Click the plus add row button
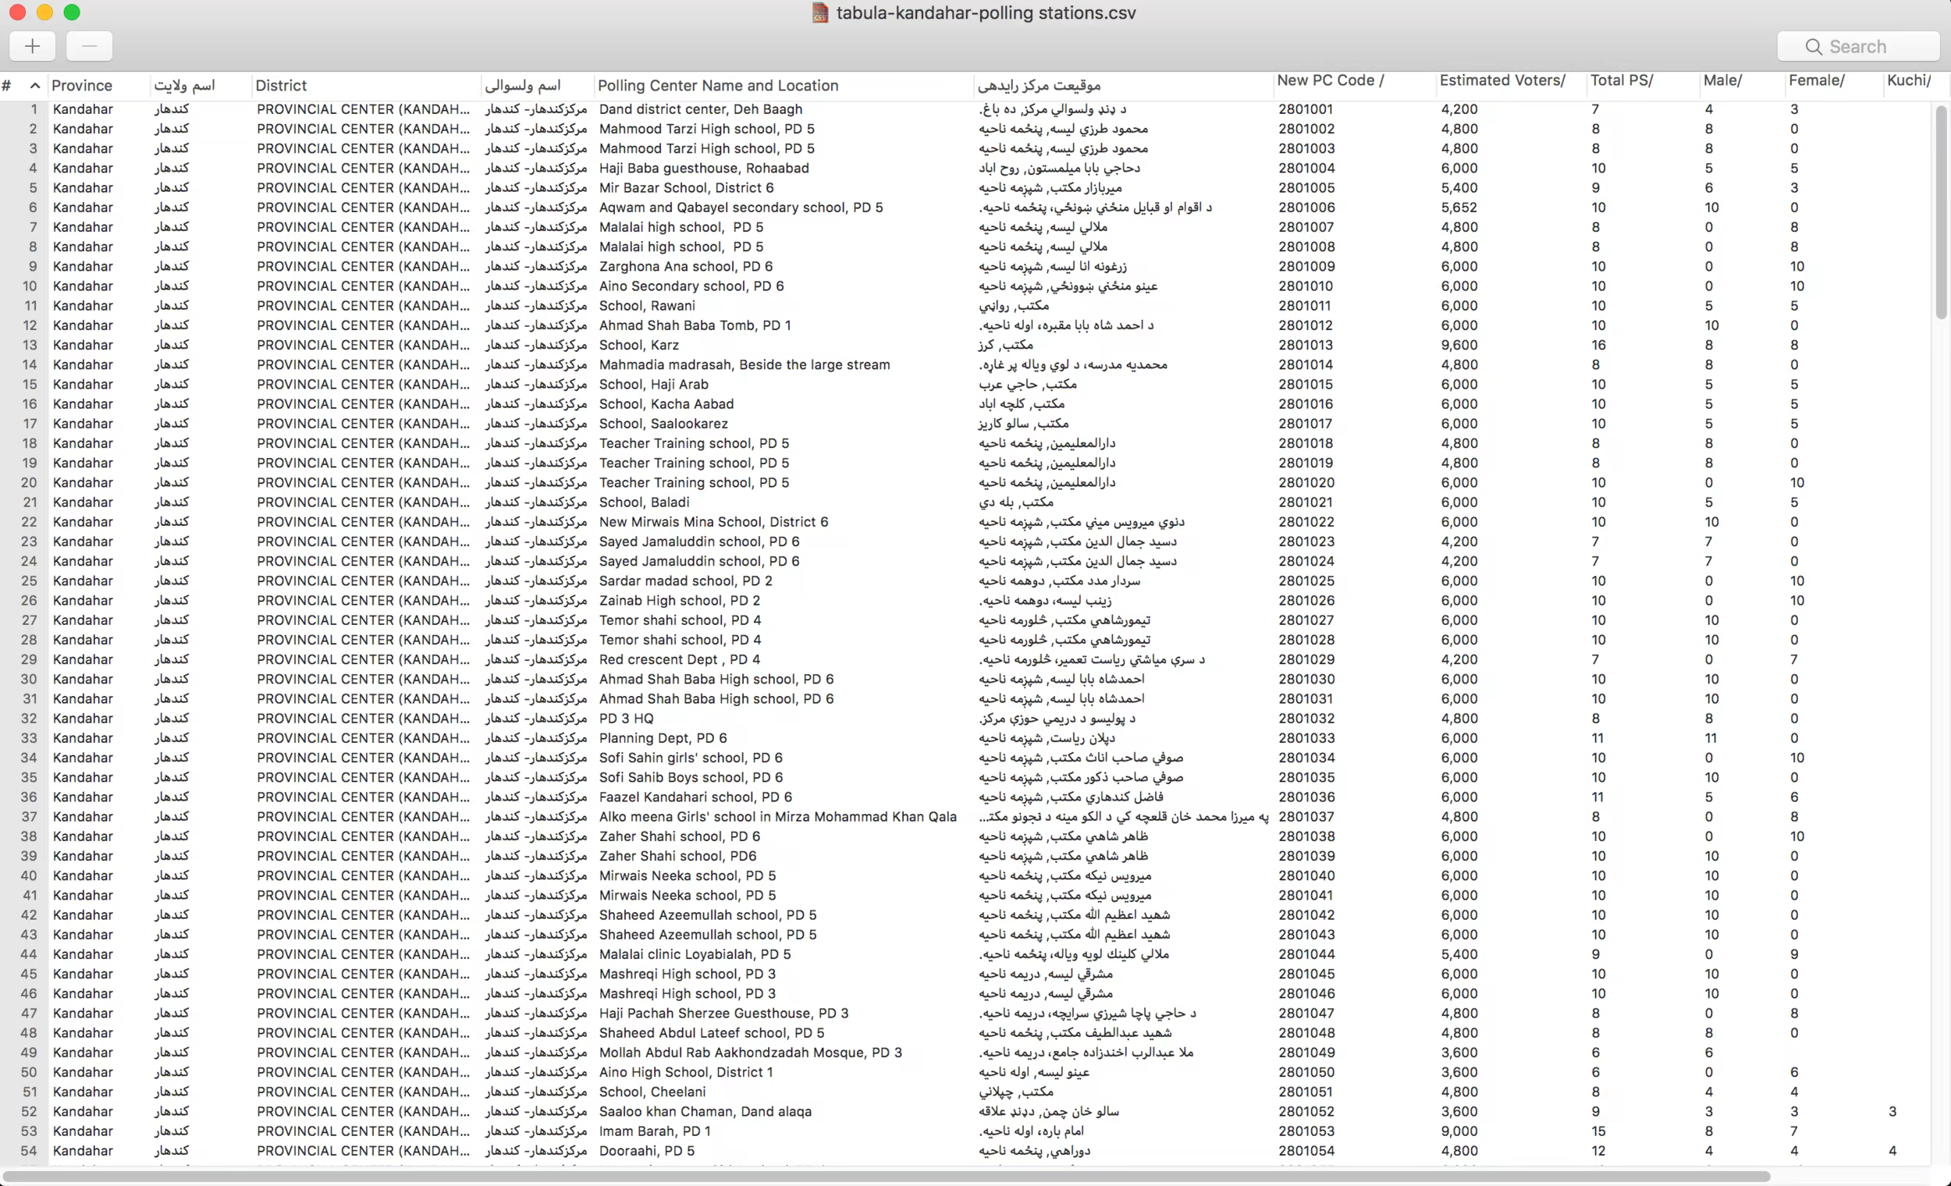 tap(33, 46)
